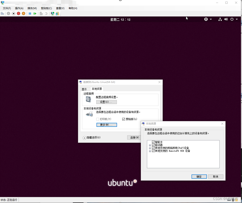Collapse the 隐藏选项 expander

(84, 138)
